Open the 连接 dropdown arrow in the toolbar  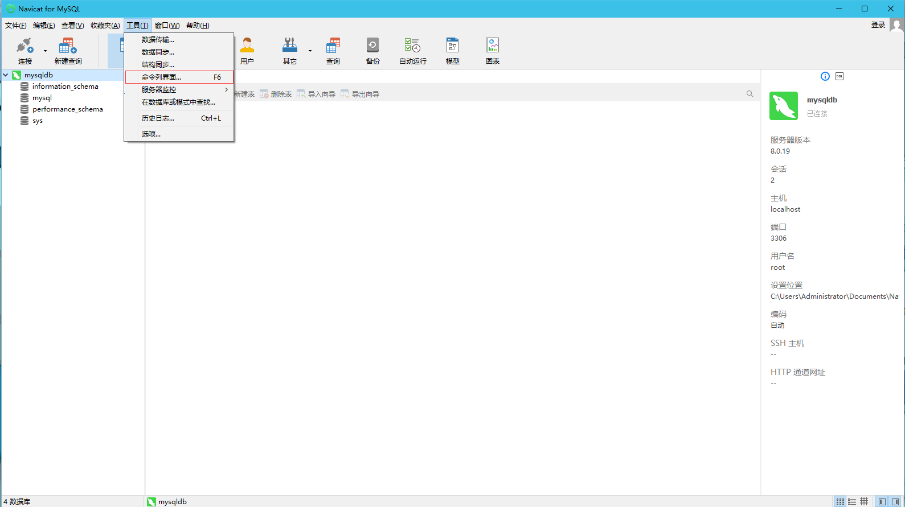(x=46, y=51)
